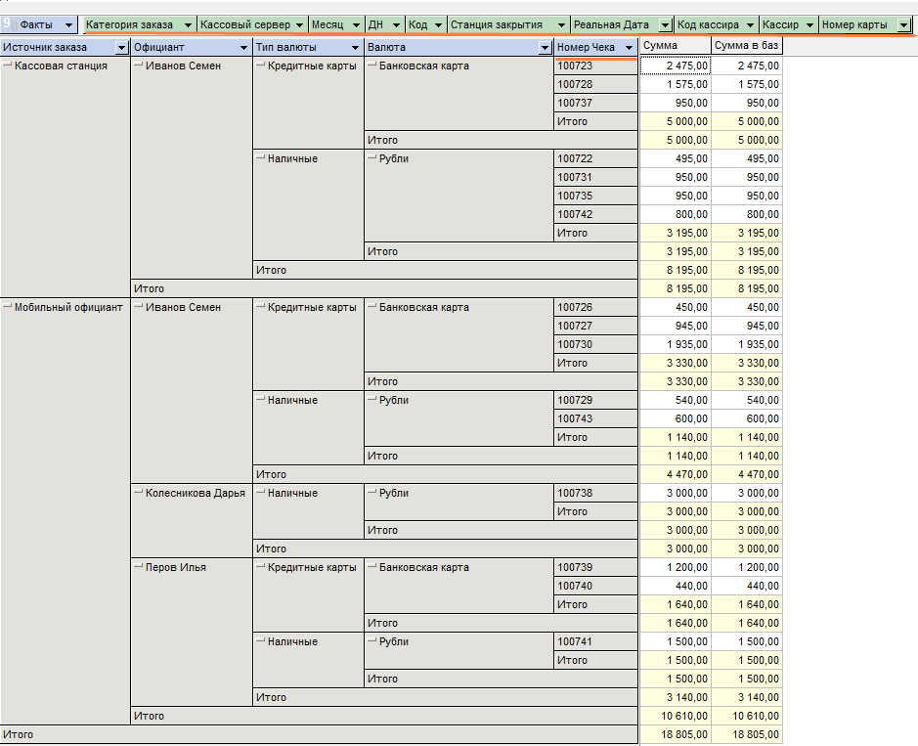
Task: Open the Факты field dropdown
Action: pyautogui.click(x=68, y=24)
